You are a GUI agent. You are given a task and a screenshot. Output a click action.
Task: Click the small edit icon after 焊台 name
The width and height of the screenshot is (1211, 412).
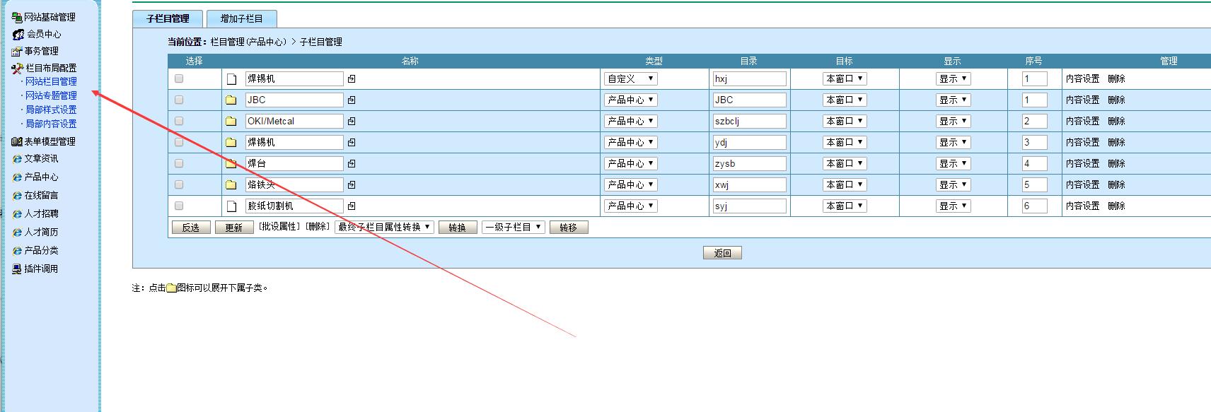pyautogui.click(x=352, y=164)
